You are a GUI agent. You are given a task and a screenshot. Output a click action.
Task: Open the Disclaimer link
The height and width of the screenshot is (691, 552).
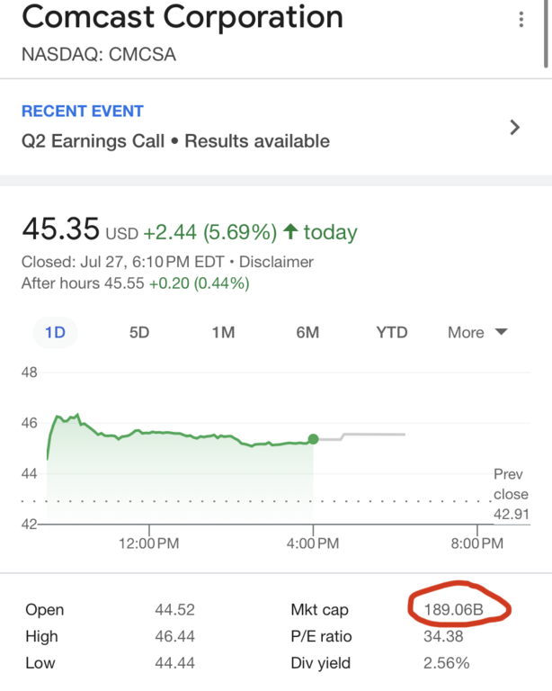pos(279,262)
